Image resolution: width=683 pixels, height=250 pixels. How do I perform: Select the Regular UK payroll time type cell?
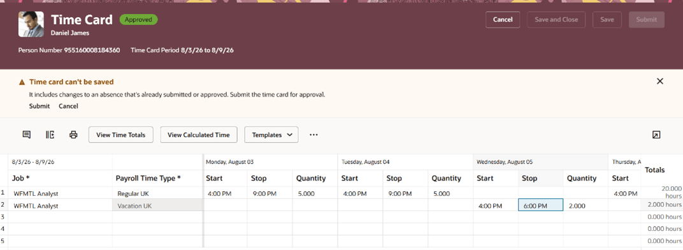click(x=157, y=193)
